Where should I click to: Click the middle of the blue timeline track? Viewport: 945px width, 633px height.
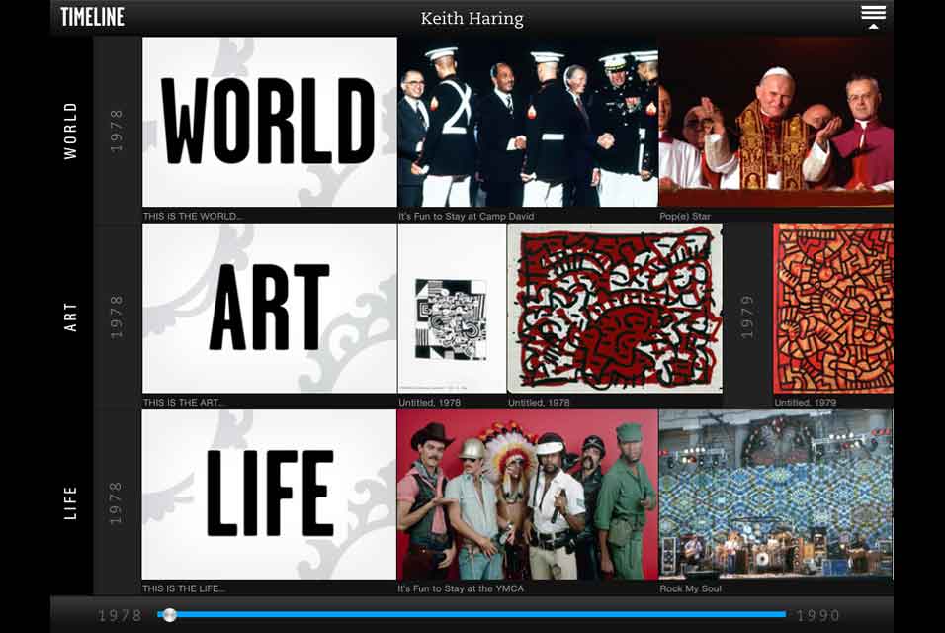click(x=472, y=615)
